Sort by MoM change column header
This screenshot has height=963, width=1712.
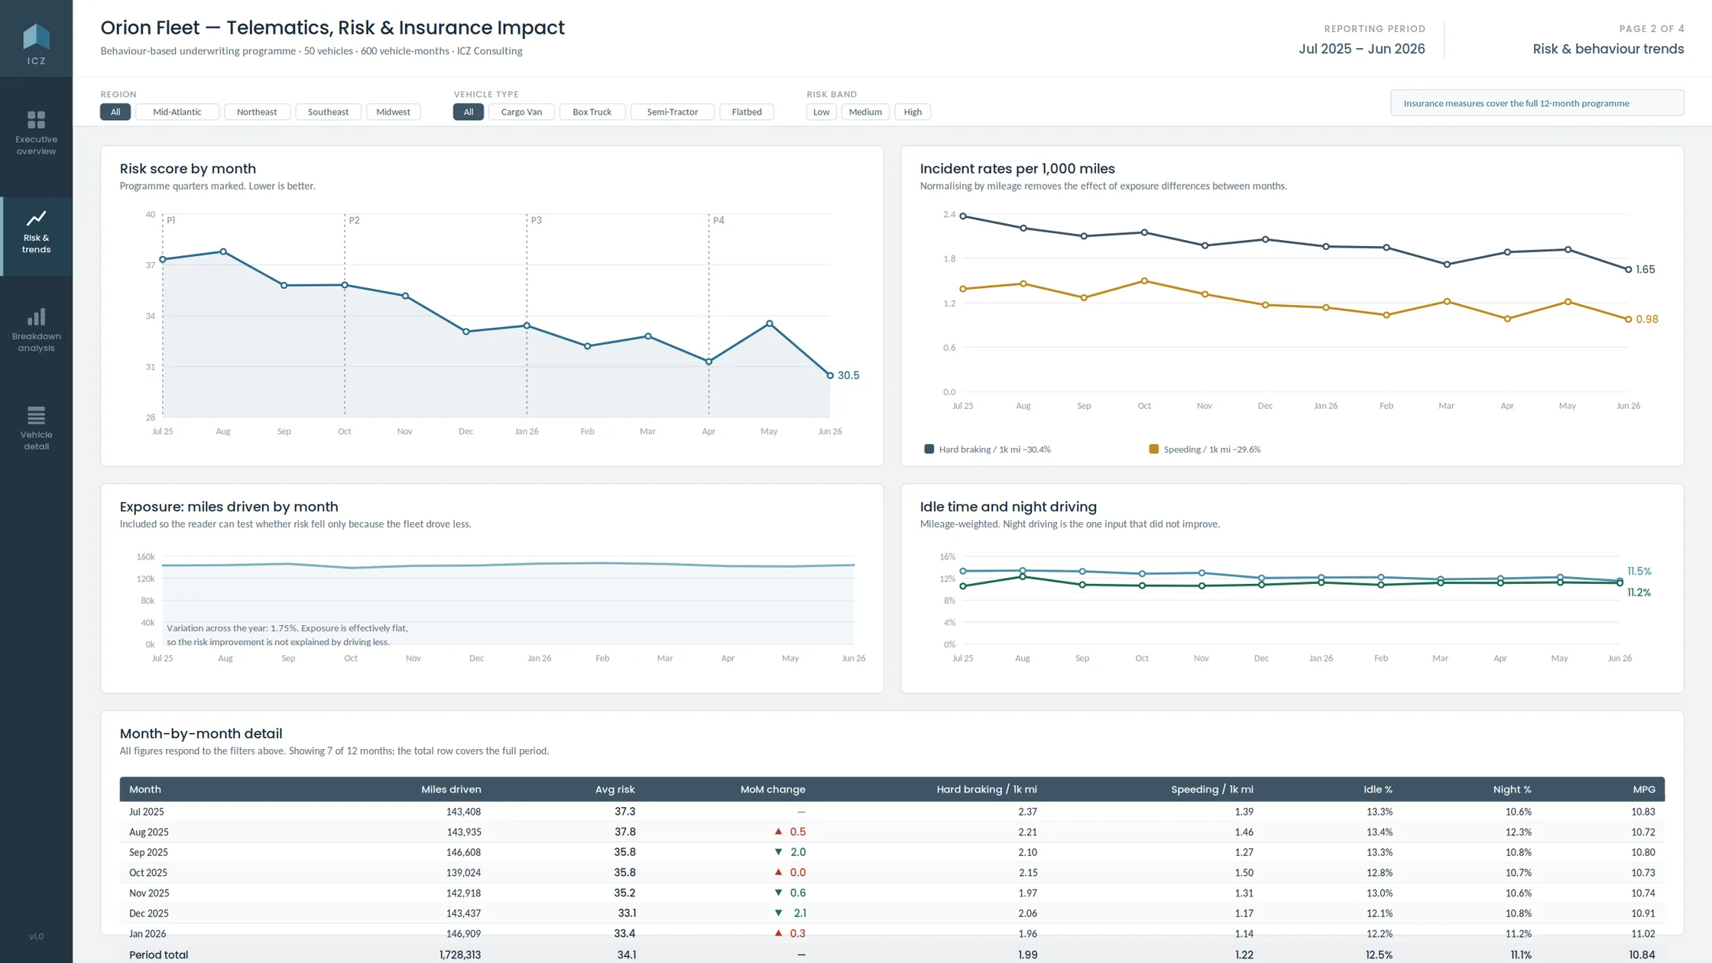pos(773,790)
